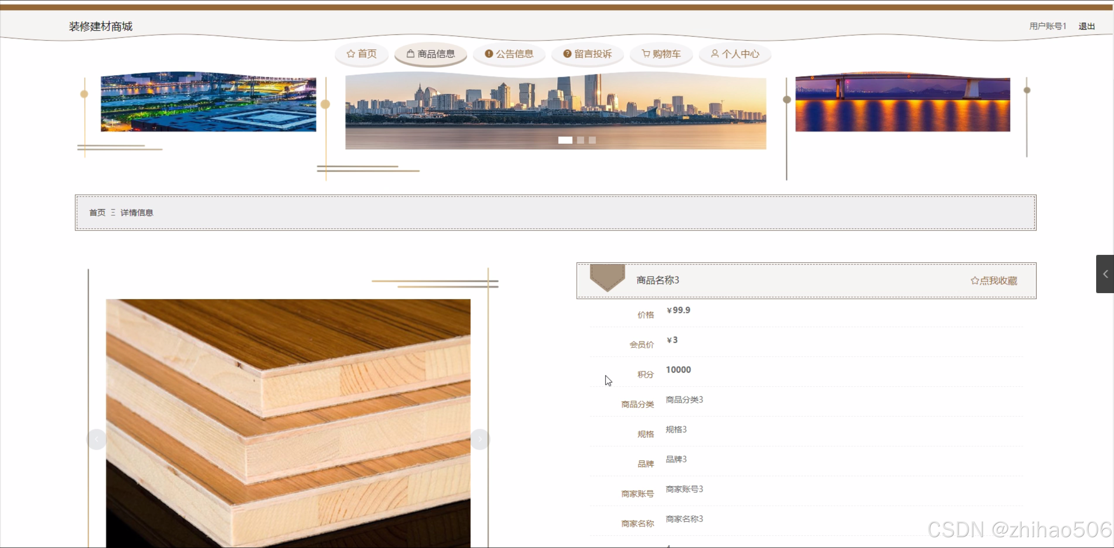Open the 用户账号1 account link
The height and width of the screenshot is (548, 1114).
click(x=1047, y=26)
